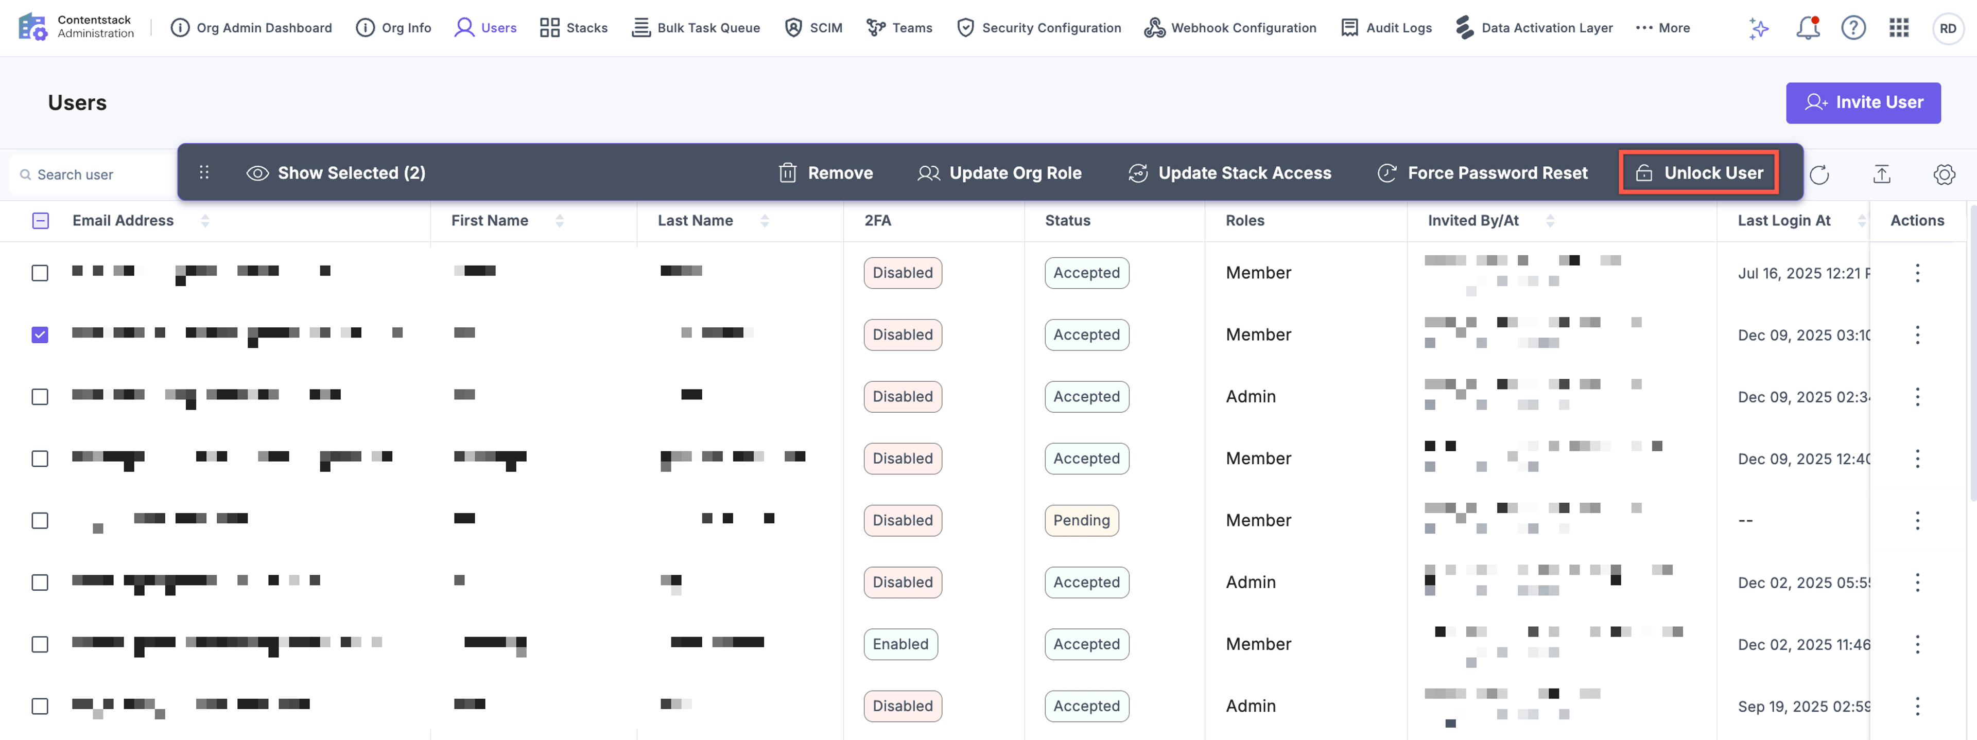Click the Unlock User button
The image size is (1977, 740).
1698,172
